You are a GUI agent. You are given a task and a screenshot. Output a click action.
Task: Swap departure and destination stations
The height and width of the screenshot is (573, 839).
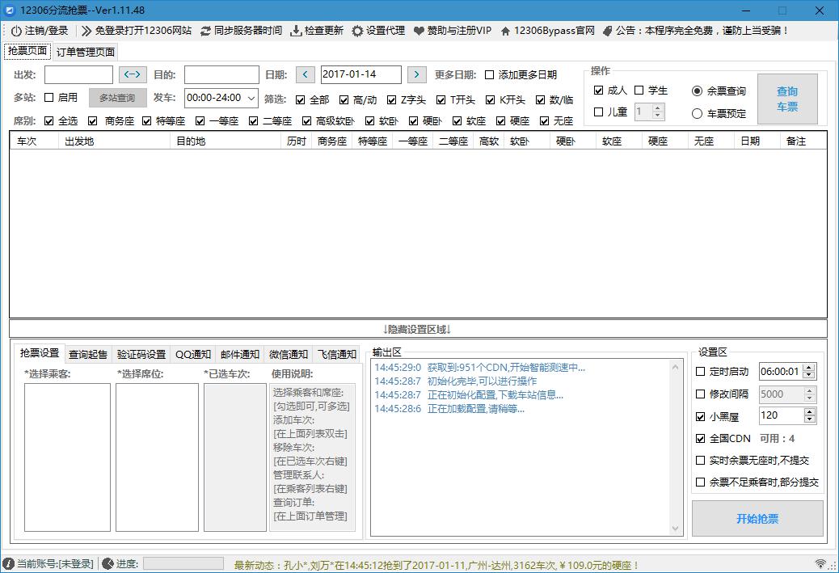point(133,74)
